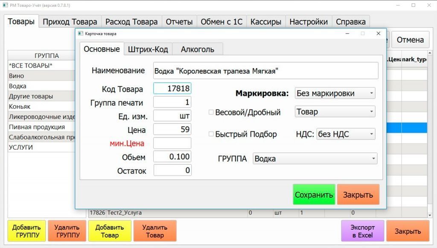
Task: Click the Карточка товара title bar icon
Action: (x=81, y=34)
